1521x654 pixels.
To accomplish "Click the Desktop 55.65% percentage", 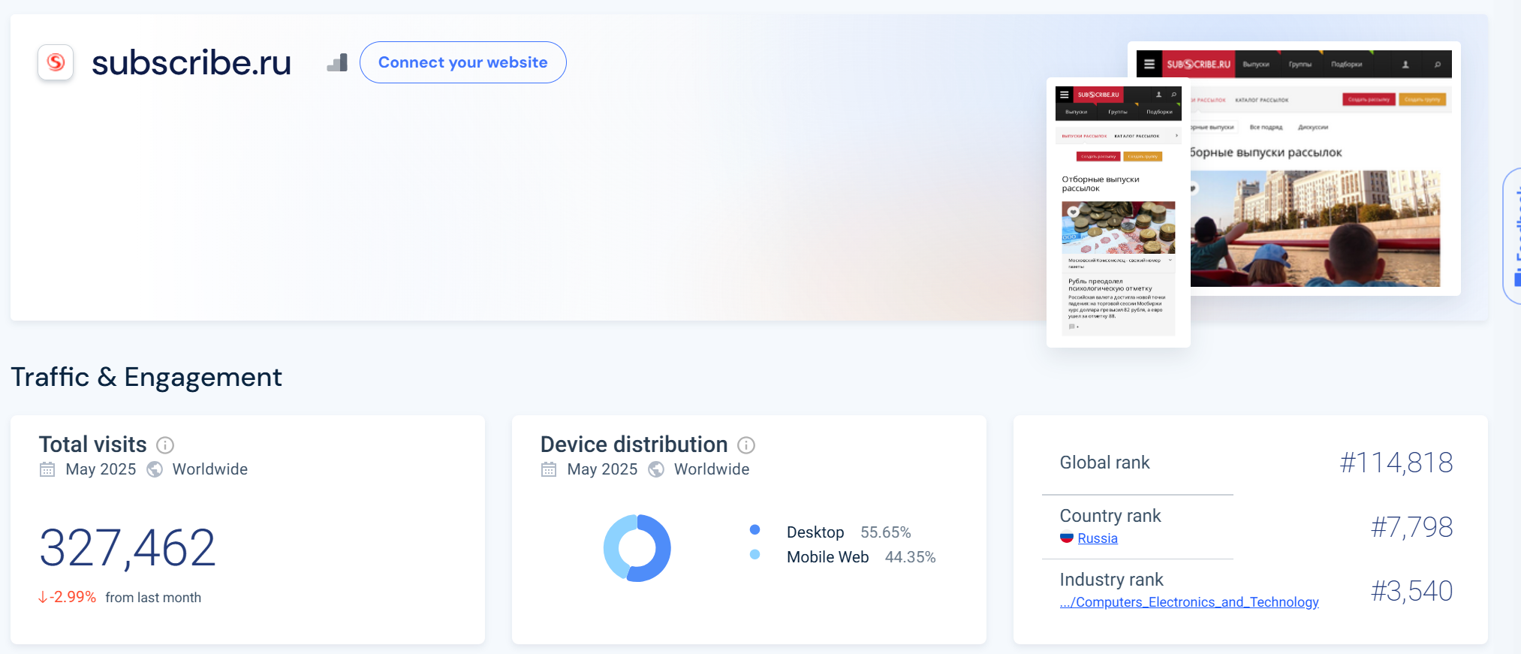I will pyautogui.click(x=886, y=532).
